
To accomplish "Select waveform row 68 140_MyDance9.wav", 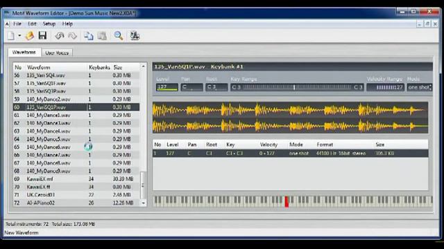I will [76, 171].
